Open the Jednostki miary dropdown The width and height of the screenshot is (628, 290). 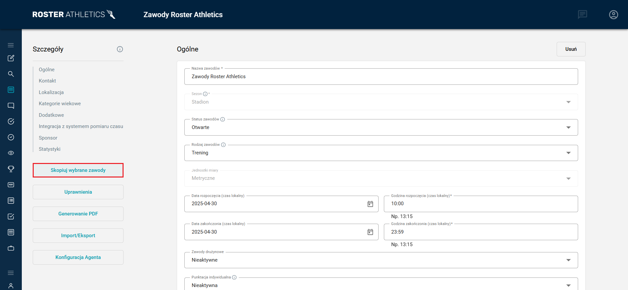click(381, 178)
